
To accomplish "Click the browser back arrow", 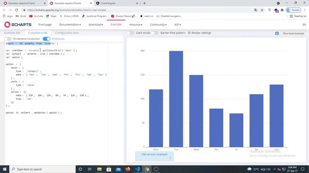I will click(x=4, y=10).
